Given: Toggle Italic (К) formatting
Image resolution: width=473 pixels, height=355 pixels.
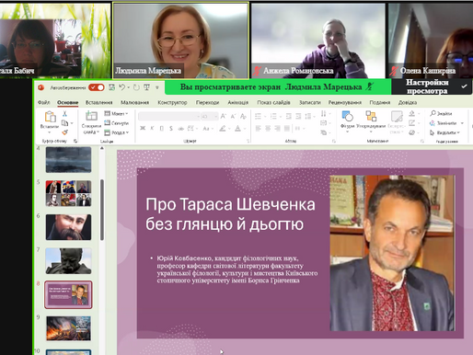Looking at the screenshot, I should [x=152, y=129].
